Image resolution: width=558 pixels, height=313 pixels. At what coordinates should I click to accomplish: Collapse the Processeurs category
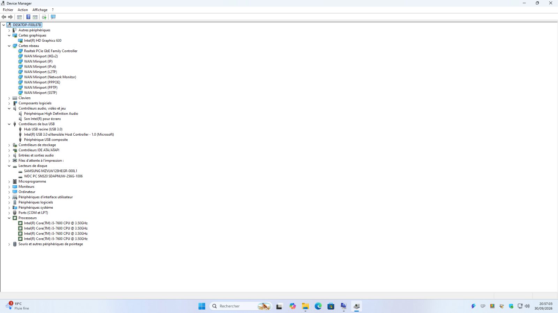pos(9,218)
